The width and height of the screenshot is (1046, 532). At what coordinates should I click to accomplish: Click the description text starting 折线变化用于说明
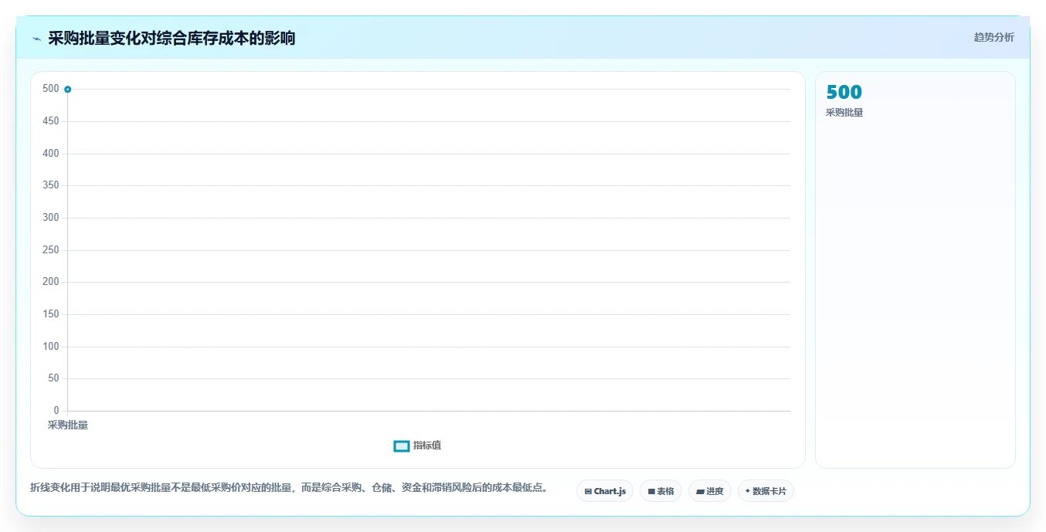[x=289, y=488]
